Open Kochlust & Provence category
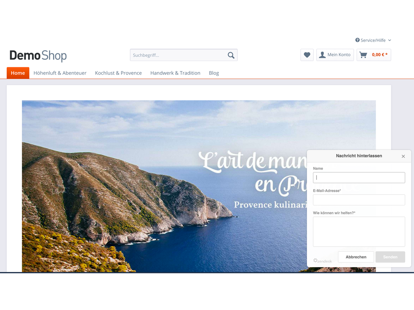The height and width of the screenshot is (310, 414). click(118, 73)
